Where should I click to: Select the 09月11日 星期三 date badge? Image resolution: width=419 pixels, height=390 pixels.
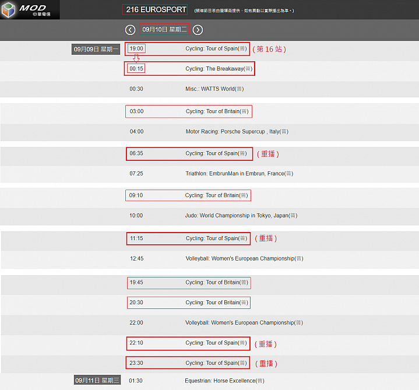(97, 380)
